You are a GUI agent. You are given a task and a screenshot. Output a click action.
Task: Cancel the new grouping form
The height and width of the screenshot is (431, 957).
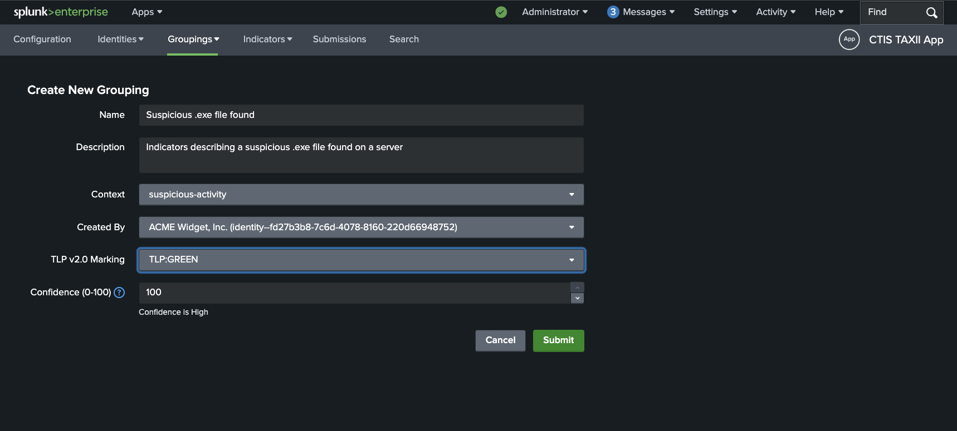[x=500, y=340]
